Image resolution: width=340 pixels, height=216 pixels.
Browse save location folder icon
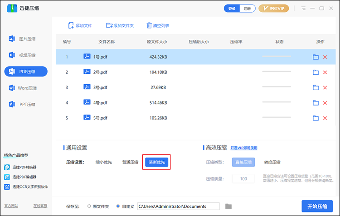[228, 206]
